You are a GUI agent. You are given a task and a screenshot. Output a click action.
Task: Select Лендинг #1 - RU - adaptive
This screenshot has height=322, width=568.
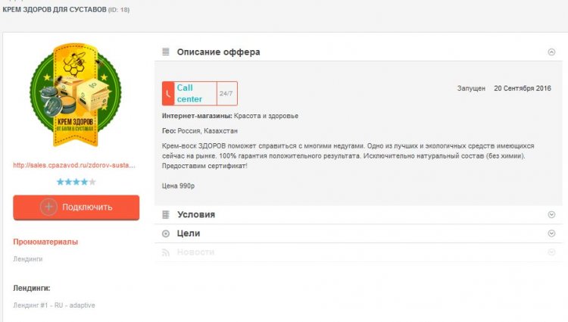pyautogui.click(x=54, y=305)
